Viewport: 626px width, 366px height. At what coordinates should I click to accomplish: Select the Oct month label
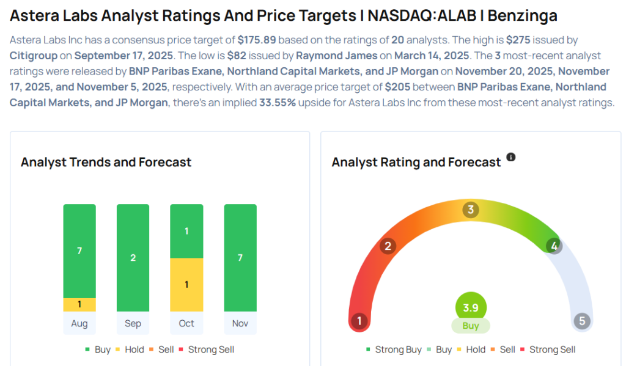[x=186, y=323]
